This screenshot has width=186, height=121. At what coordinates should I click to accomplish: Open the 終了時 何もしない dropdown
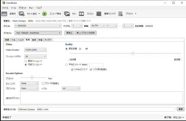pos(178,117)
